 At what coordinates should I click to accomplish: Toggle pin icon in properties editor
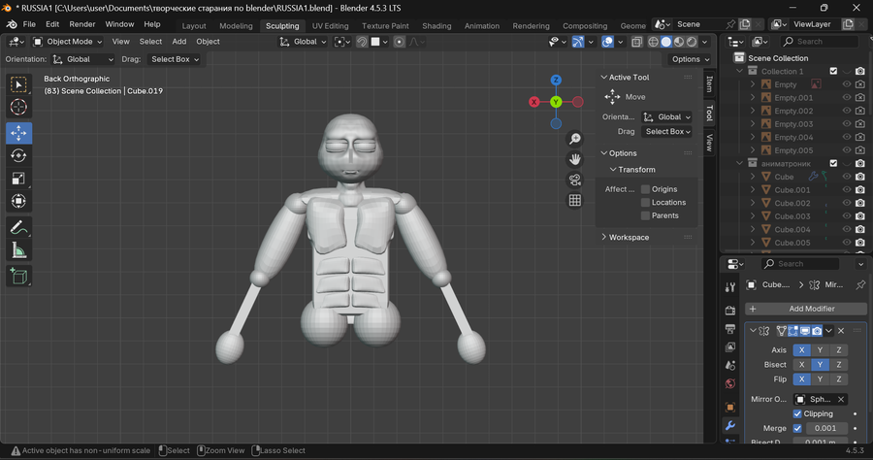tap(860, 284)
